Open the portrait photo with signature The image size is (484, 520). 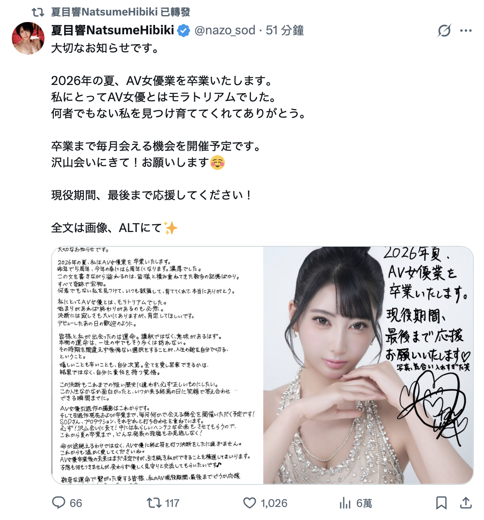tap(368, 365)
